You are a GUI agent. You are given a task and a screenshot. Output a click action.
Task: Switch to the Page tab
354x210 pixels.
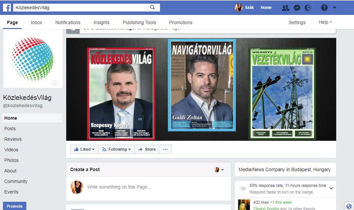click(12, 22)
